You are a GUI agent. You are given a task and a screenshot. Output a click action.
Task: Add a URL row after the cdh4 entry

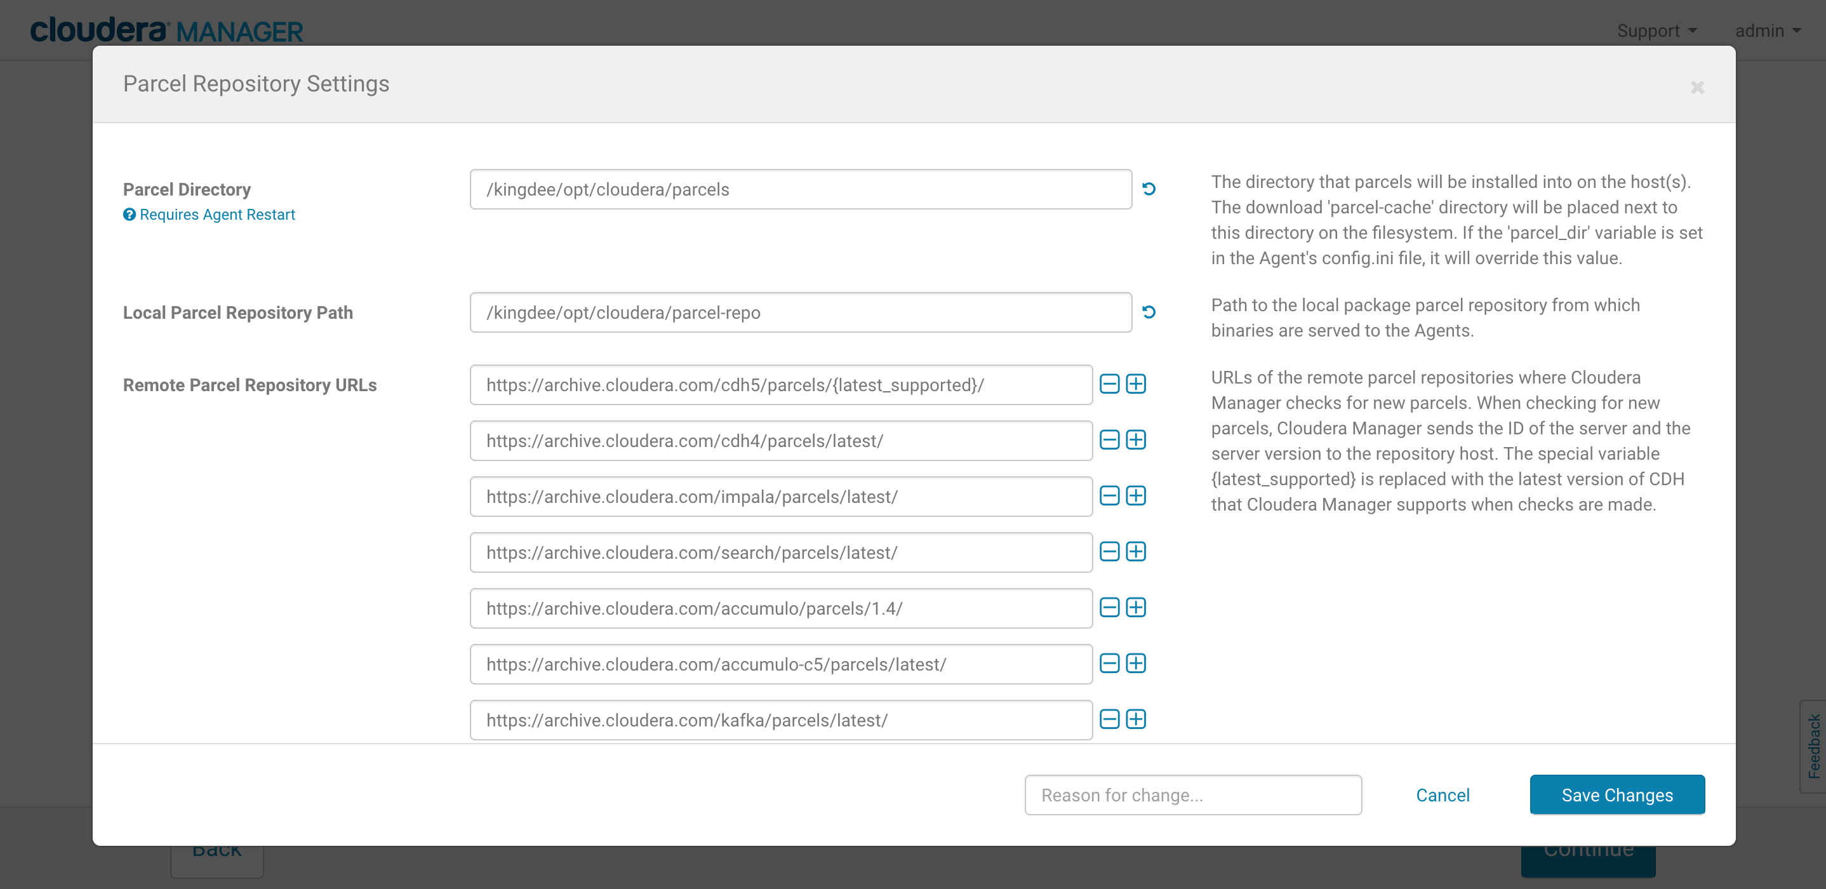pos(1136,440)
